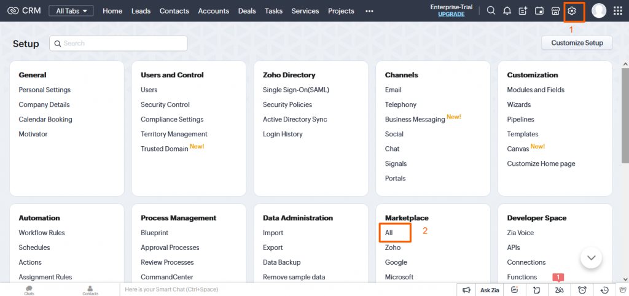629x296 pixels.
Task: Open the reminders alarm clock icon
Action: (582, 290)
